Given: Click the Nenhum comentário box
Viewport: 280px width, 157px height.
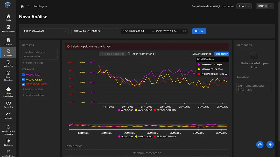Looking at the screenshot, I should [x=147, y=153].
